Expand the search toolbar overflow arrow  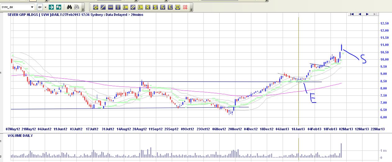83,10
